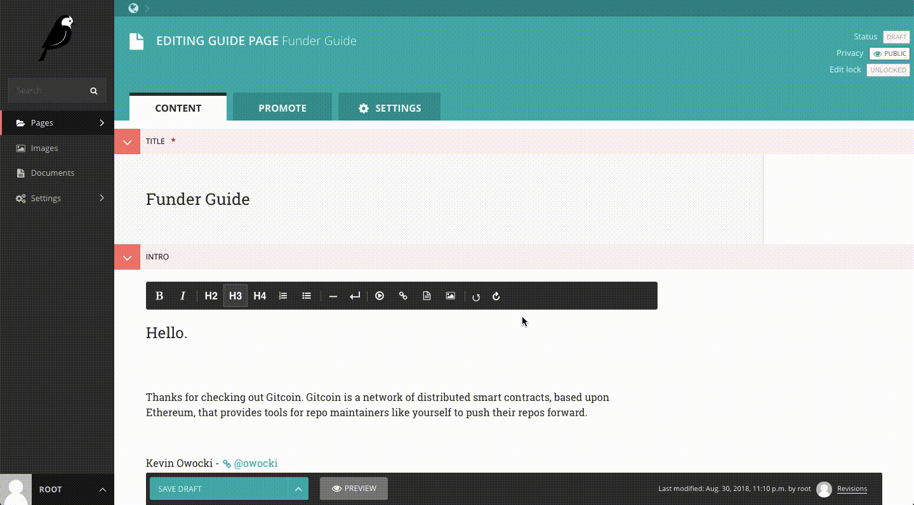
Task: Click the search magnifier icon
Action: 94,91
